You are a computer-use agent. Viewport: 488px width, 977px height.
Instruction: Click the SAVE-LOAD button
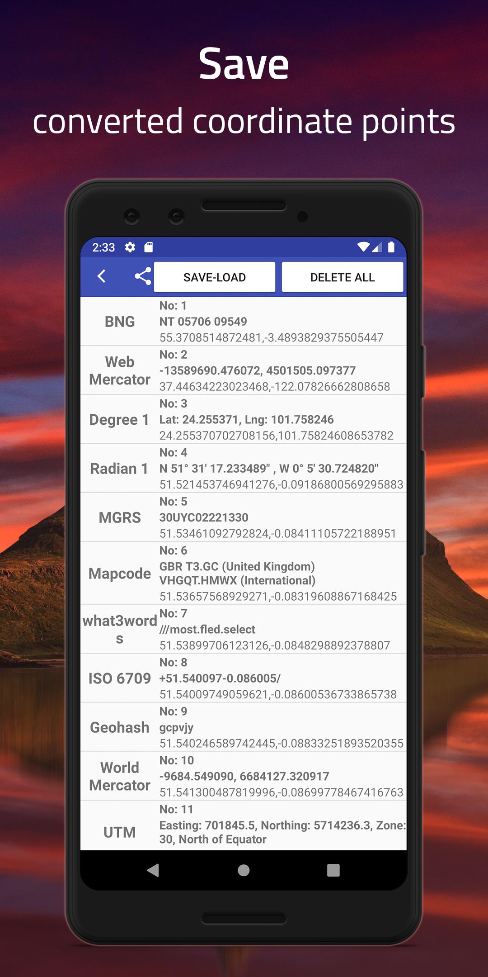(x=215, y=277)
